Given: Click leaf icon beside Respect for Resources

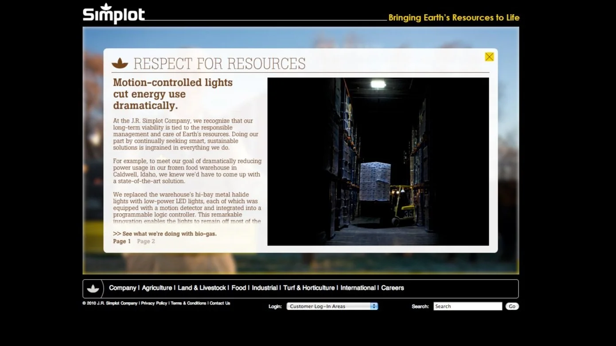Looking at the screenshot, I should tap(120, 64).
